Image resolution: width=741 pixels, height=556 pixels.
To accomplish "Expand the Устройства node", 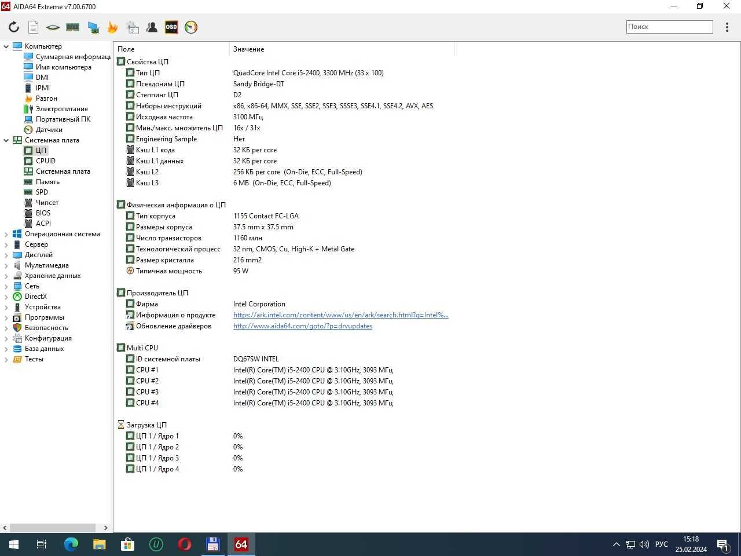I will tap(6, 307).
